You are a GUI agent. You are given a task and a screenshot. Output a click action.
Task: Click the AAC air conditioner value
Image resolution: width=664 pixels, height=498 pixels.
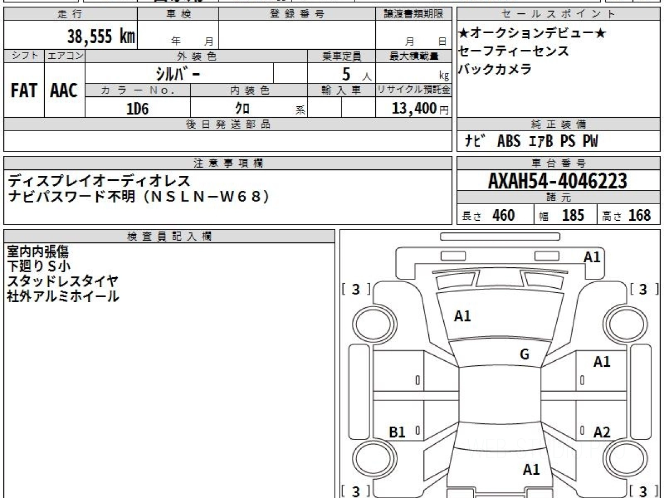(64, 91)
